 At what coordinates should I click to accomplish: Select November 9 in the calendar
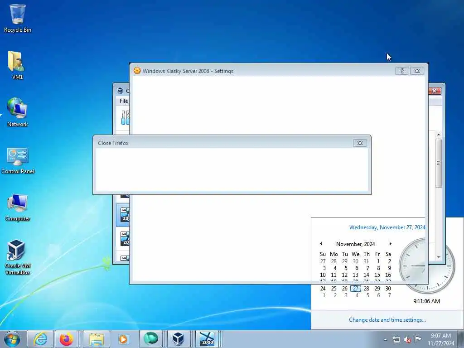[389, 268]
